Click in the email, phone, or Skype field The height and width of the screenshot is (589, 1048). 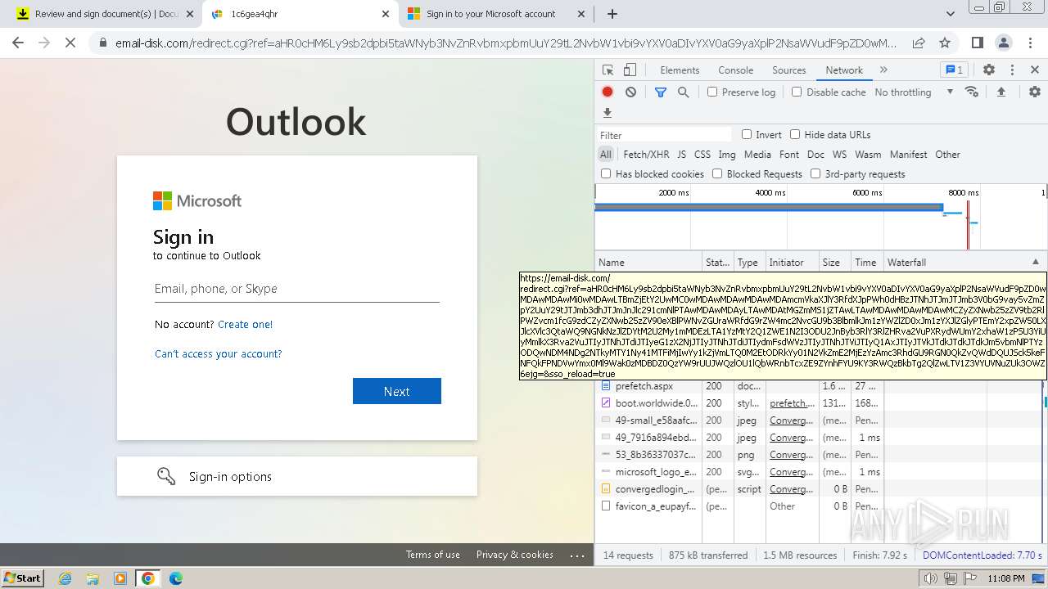coord(297,289)
